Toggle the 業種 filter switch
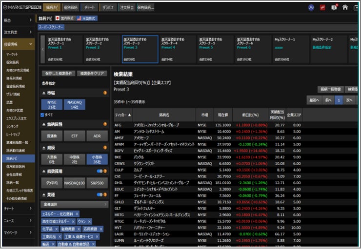Screen dimensions: 361x249 pos(100,194)
